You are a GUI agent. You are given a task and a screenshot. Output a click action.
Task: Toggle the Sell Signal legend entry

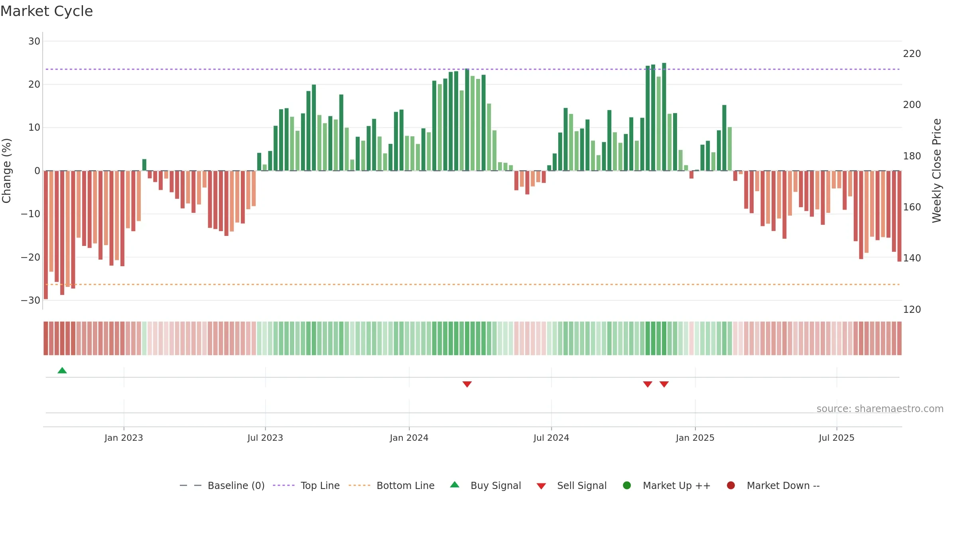click(x=571, y=485)
